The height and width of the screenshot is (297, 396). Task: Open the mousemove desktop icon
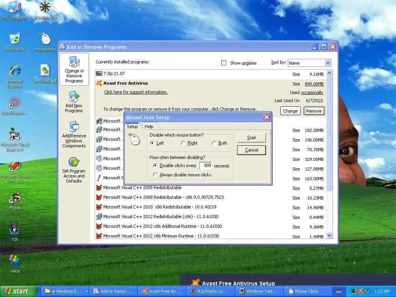(45, 10)
